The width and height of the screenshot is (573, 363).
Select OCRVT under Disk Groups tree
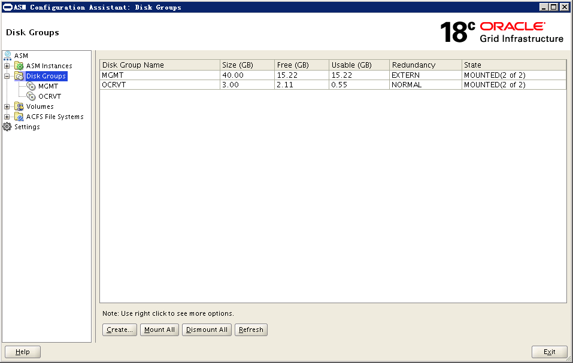[x=50, y=96]
